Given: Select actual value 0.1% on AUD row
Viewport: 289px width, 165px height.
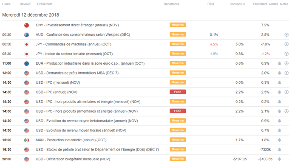Looking at the screenshot, I should (x=214, y=35).
